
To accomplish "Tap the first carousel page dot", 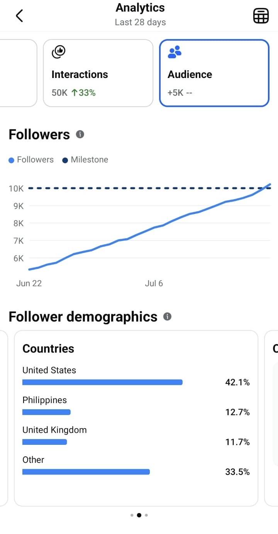I will [x=132, y=515].
